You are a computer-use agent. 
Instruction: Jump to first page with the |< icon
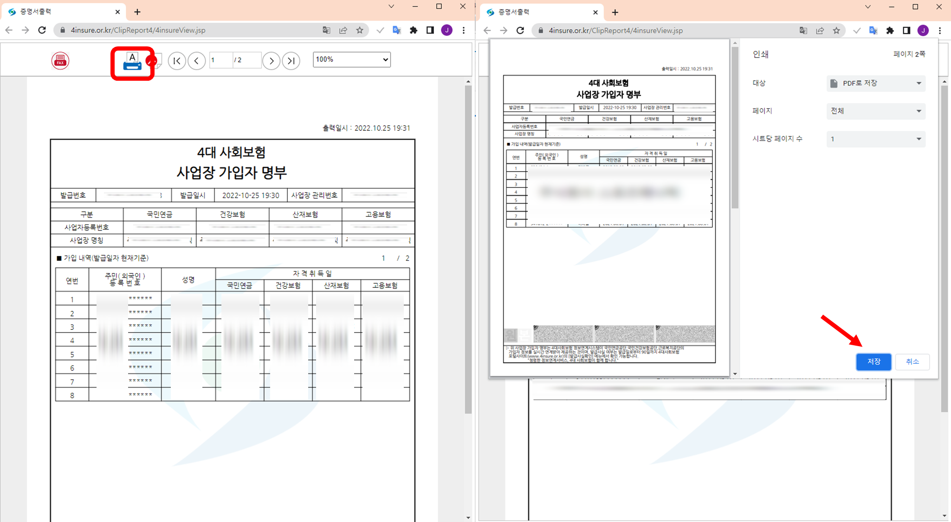(177, 60)
